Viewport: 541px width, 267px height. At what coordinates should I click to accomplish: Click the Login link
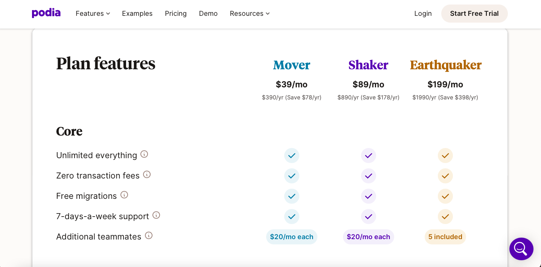click(423, 14)
